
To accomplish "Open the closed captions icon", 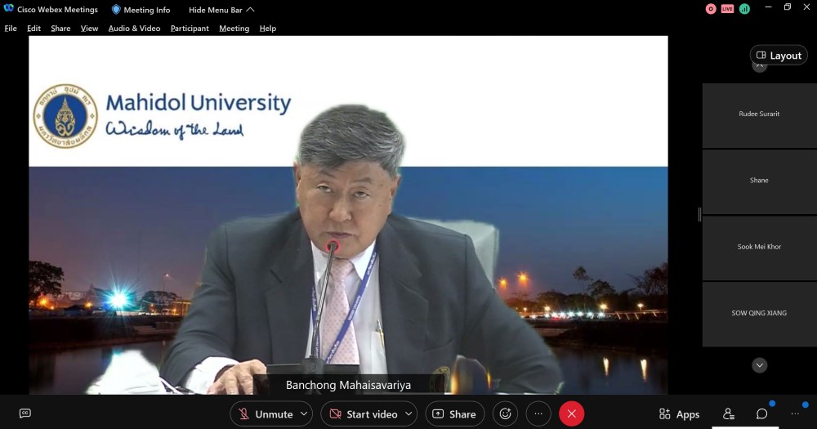I will (x=25, y=413).
